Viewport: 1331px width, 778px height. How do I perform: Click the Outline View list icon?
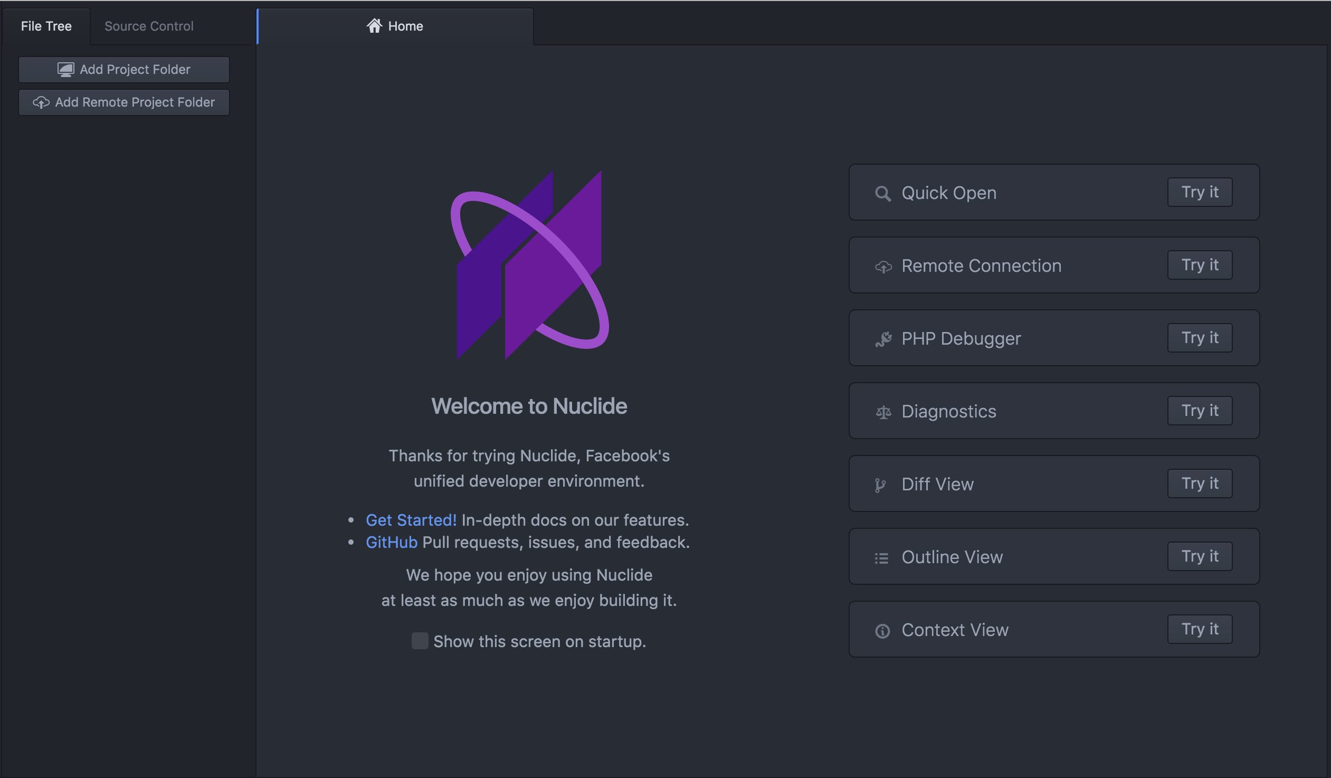tap(881, 557)
